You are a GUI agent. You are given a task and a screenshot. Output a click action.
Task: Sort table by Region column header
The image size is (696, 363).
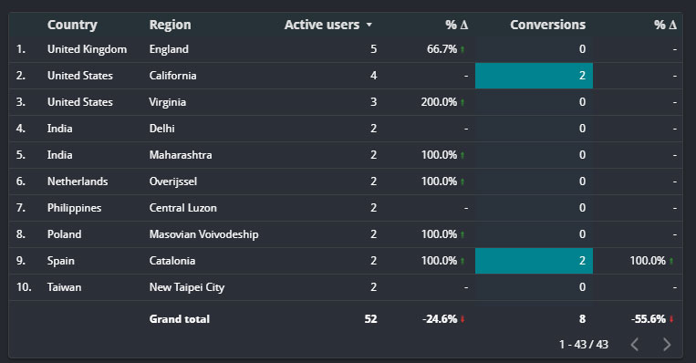pos(170,25)
